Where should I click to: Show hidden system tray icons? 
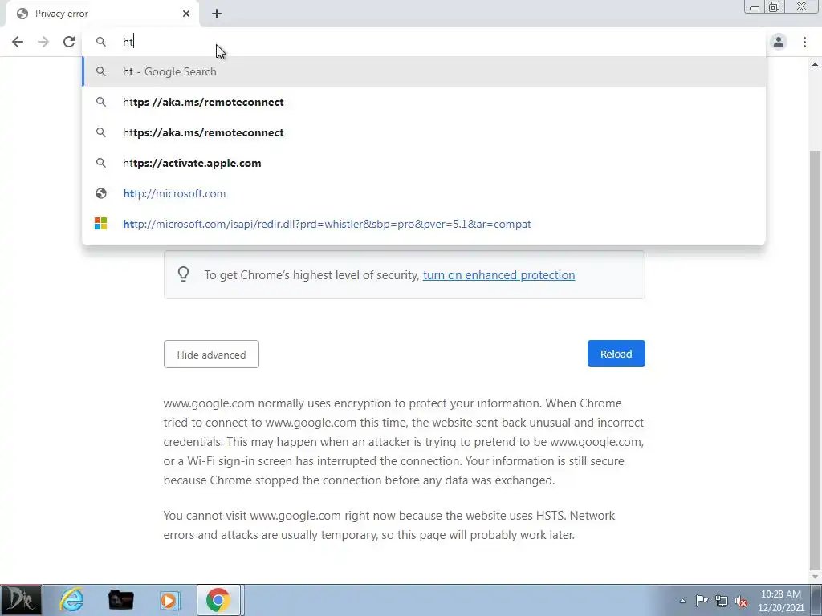tap(682, 601)
